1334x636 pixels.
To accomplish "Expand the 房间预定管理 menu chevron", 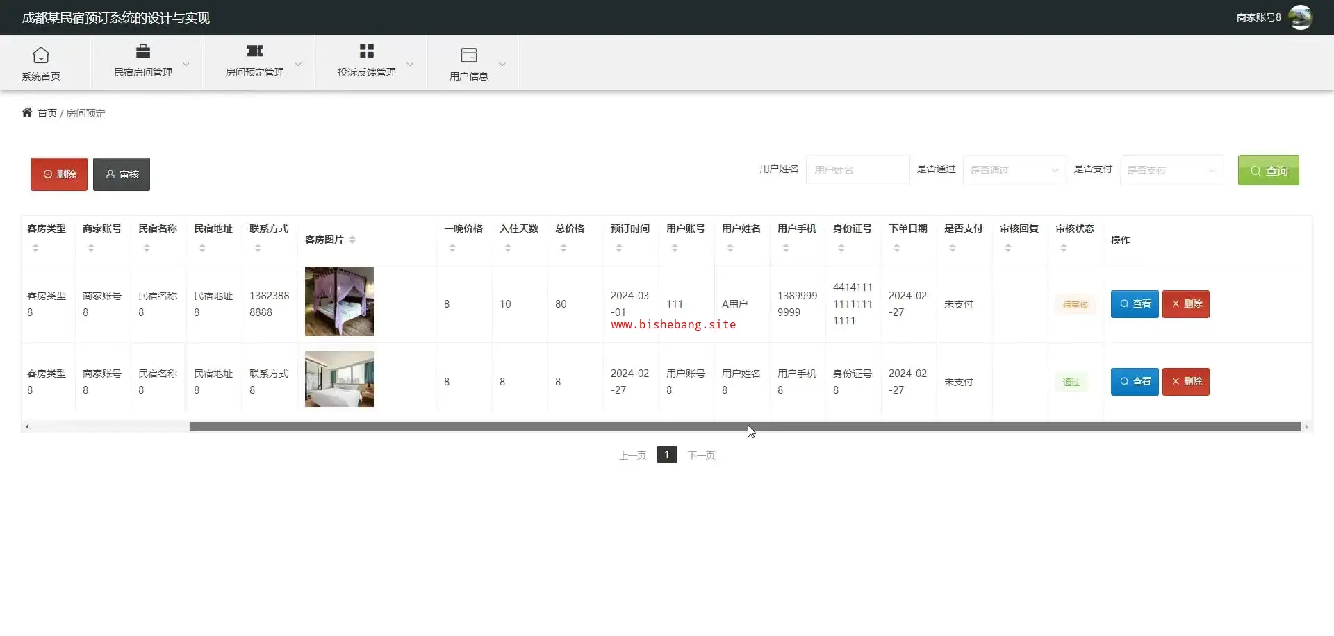I will [x=298, y=64].
